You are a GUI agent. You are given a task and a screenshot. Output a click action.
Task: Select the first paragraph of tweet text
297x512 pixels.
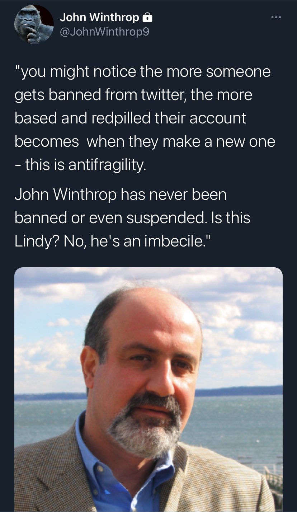pos(145,118)
